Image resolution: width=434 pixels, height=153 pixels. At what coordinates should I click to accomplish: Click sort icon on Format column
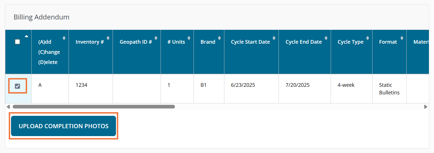[x=402, y=38]
